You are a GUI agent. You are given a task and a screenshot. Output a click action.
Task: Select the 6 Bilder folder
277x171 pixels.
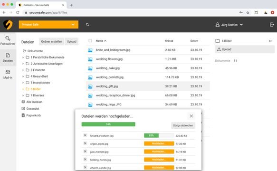click(x=33, y=89)
